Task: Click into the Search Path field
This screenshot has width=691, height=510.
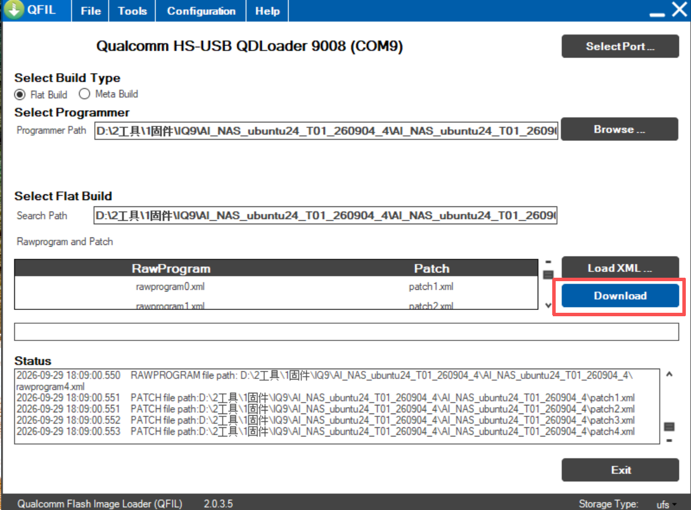Action: point(325,216)
